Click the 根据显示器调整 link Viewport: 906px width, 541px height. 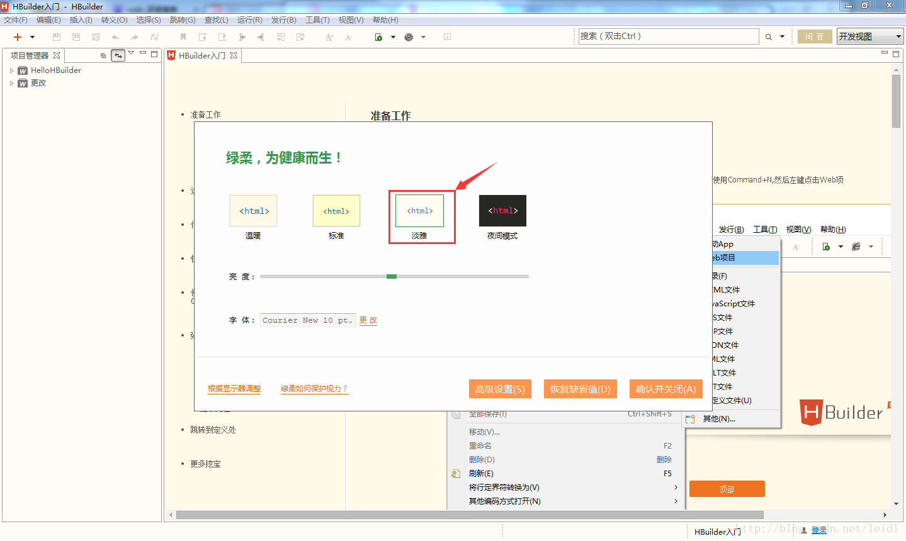(234, 389)
